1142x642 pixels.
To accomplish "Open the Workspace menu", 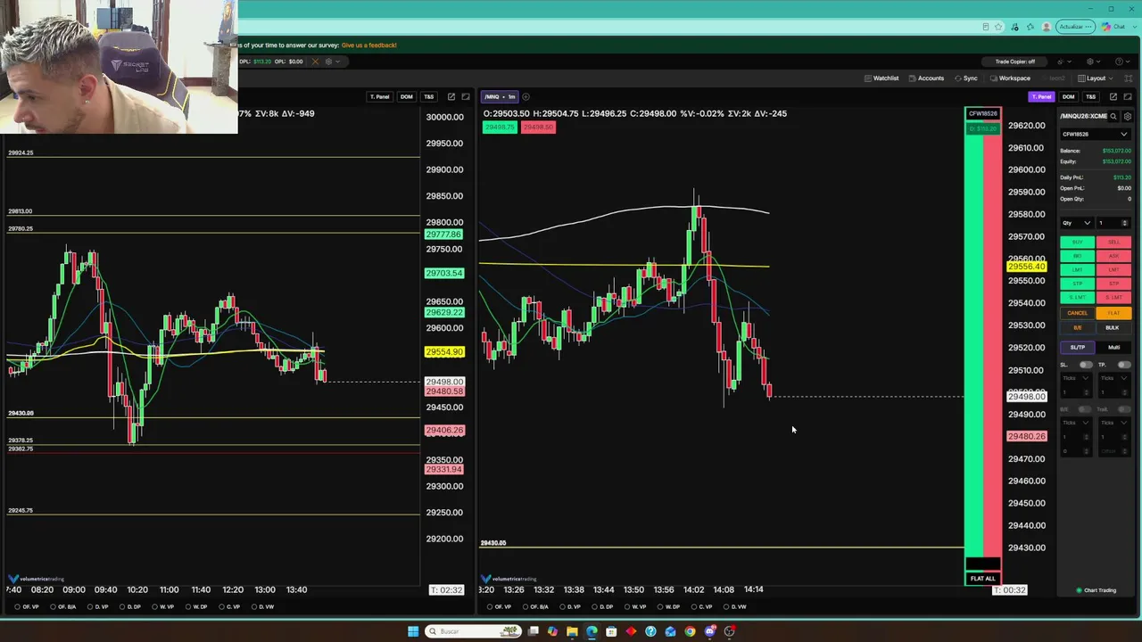I will coord(1010,78).
